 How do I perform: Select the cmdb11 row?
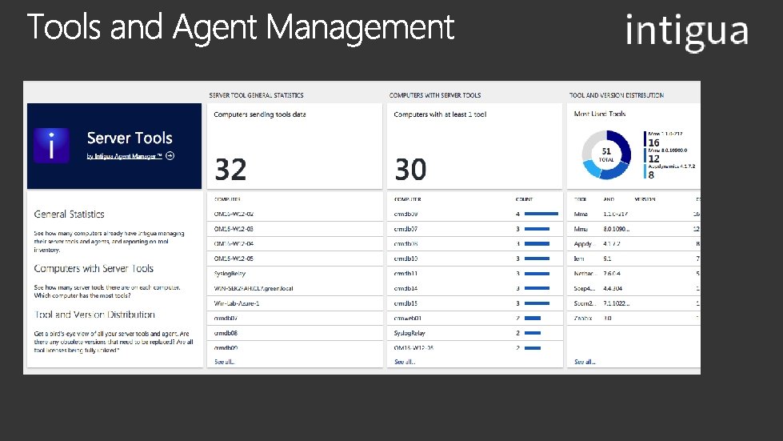(x=474, y=274)
